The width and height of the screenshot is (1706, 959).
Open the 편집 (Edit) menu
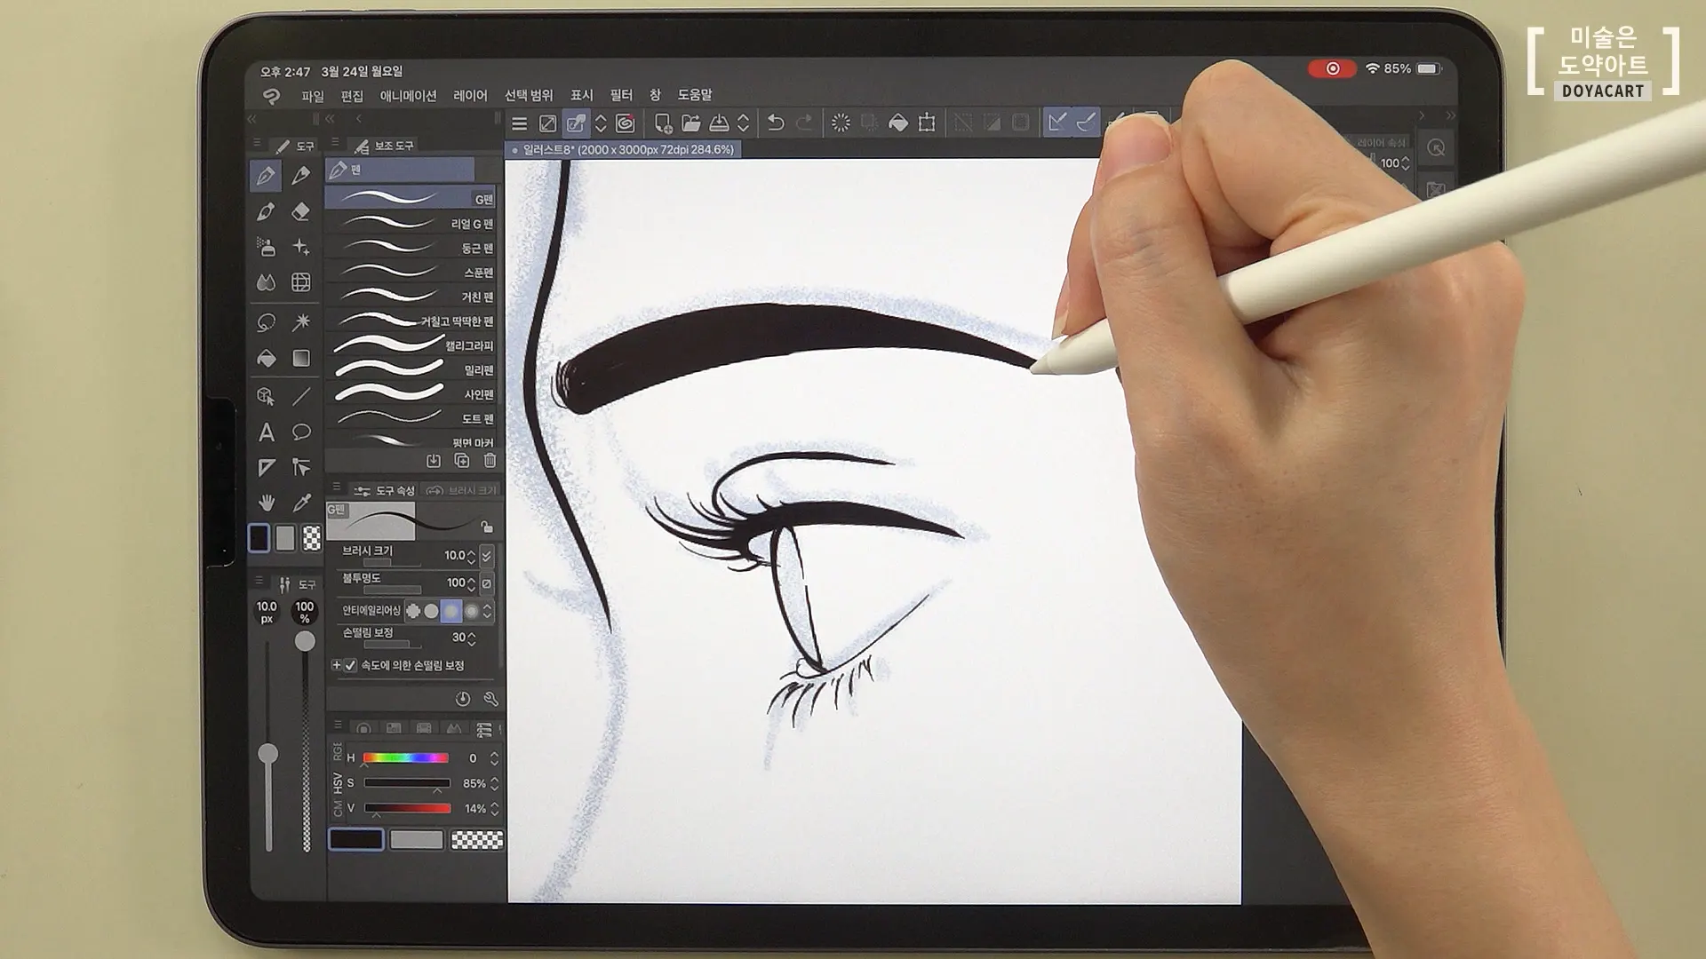point(352,95)
